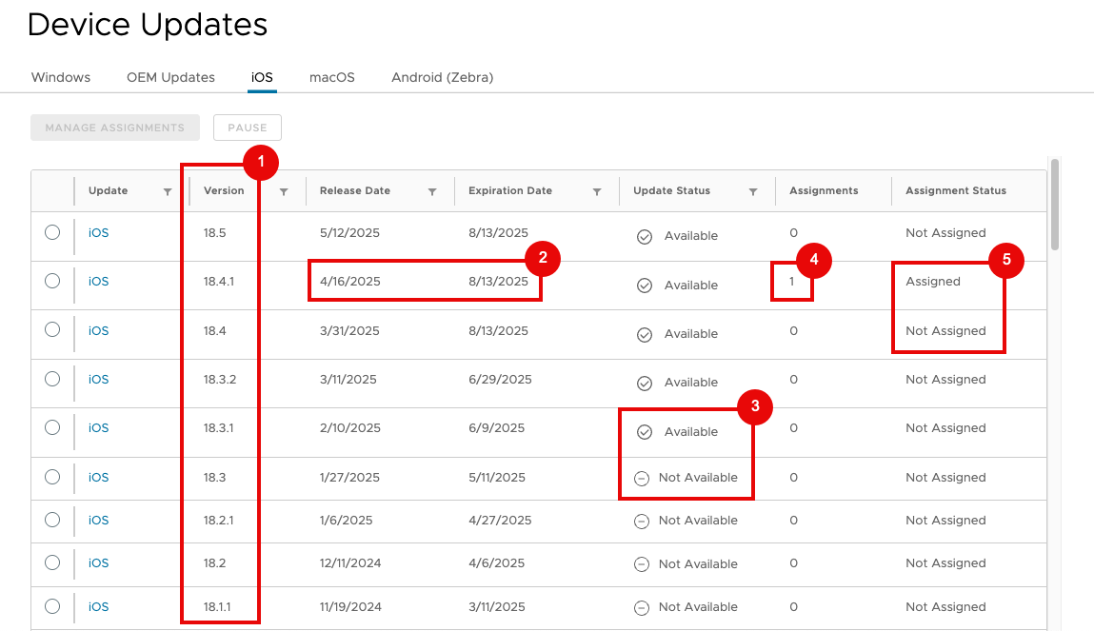
Task: Select the iOS 18.4.1 row radio button
Action: 52,281
